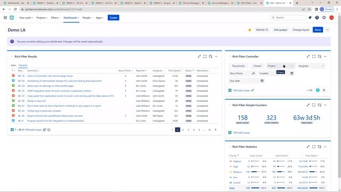Go to next results page arrow
Viewport: 341px width, 192px height.
point(215,130)
